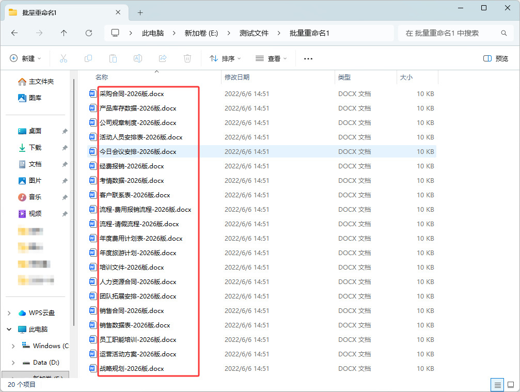
Task: Navigate up one folder level
Action: (64, 33)
